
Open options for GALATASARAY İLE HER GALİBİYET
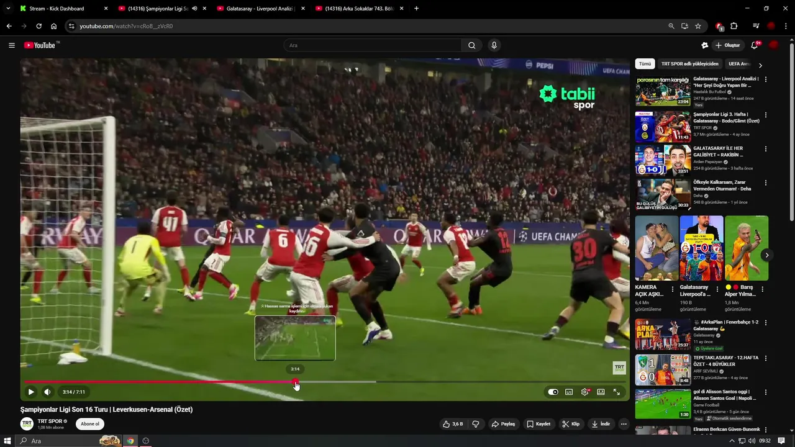(x=766, y=149)
